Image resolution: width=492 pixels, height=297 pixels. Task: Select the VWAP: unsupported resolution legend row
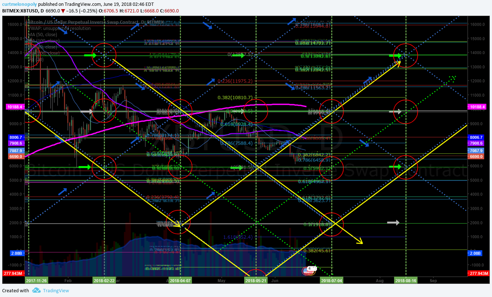(x=59, y=28)
